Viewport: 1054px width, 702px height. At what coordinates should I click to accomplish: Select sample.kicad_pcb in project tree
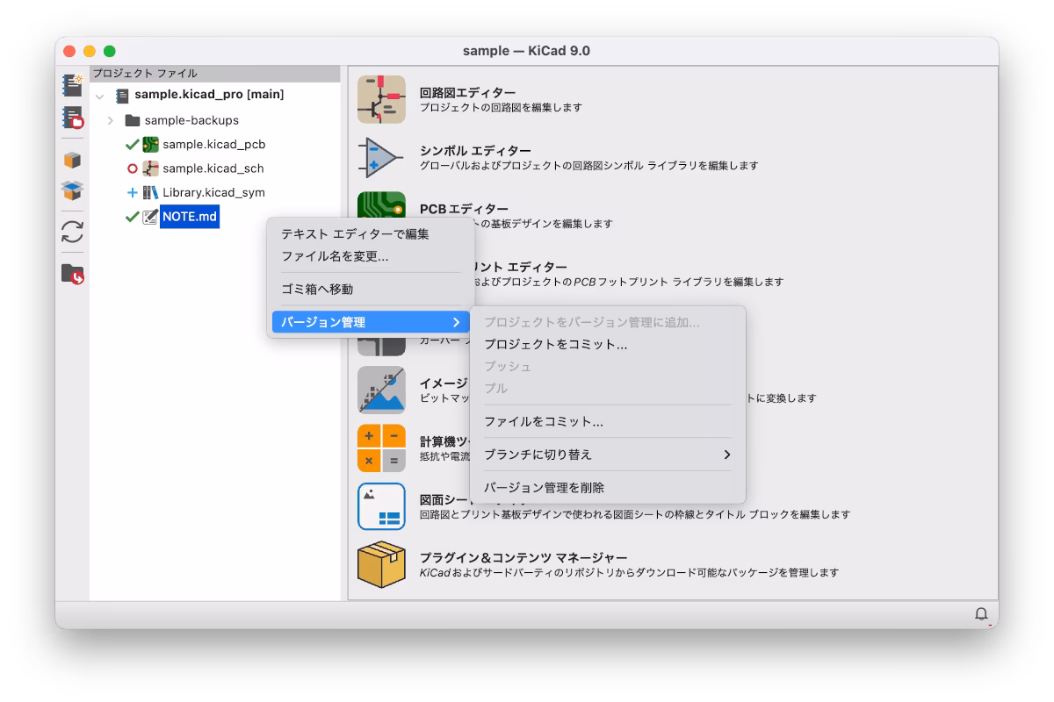coord(213,144)
